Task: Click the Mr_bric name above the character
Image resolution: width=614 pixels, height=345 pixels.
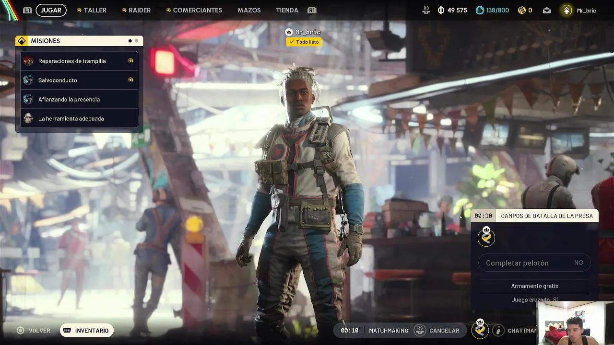Action: pos(308,32)
